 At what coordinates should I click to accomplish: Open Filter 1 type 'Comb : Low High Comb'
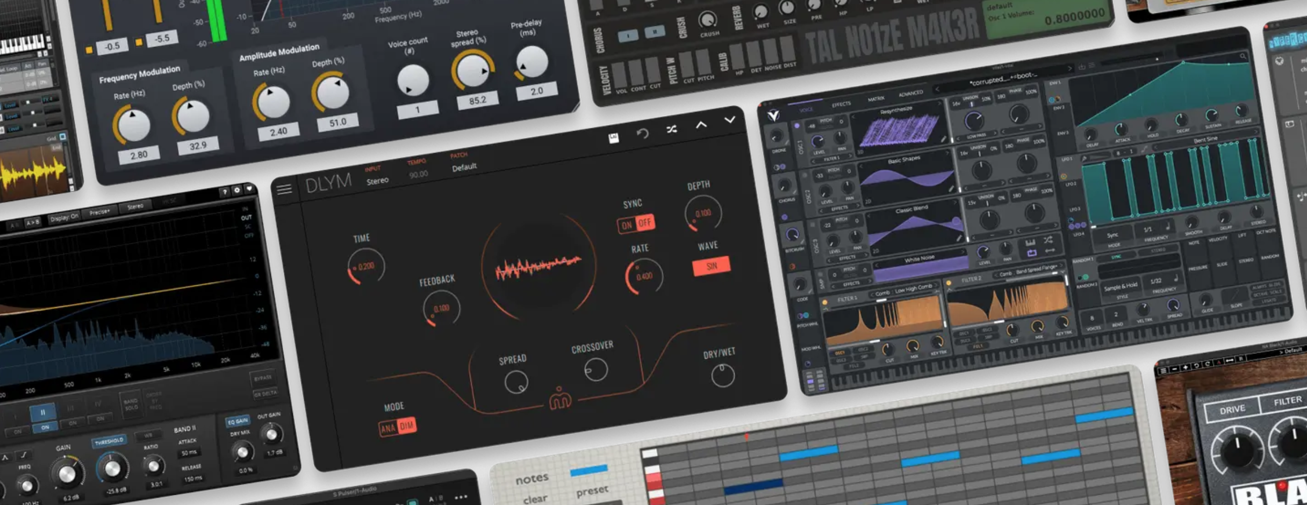click(903, 290)
